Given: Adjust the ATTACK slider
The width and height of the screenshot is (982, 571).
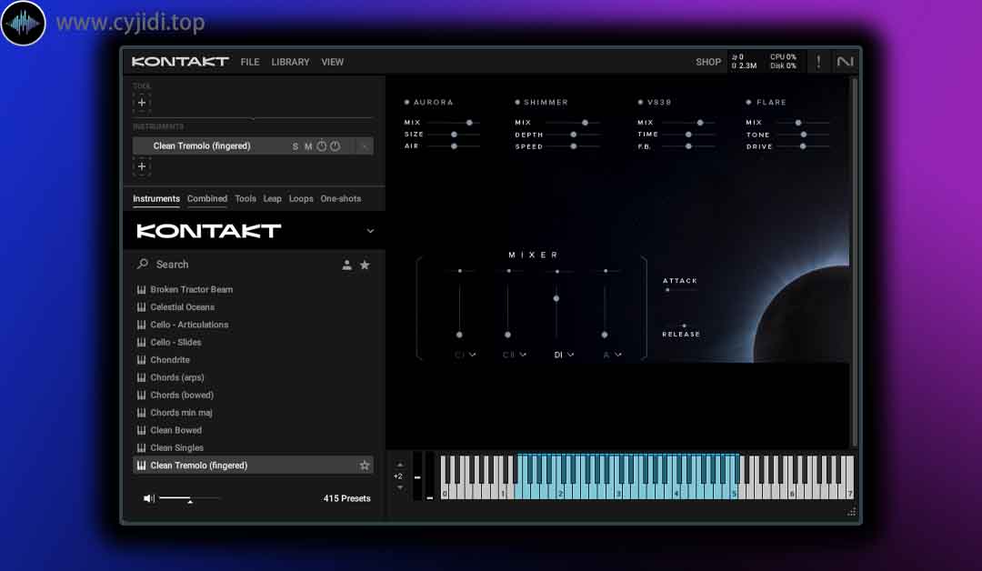Looking at the screenshot, I should point(679,290).
